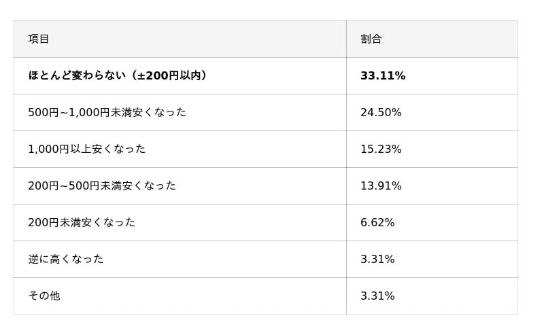This screenshot has height=335, width=544.
Task: Click the 6.62% percentage cell
Action: [377, 223]
